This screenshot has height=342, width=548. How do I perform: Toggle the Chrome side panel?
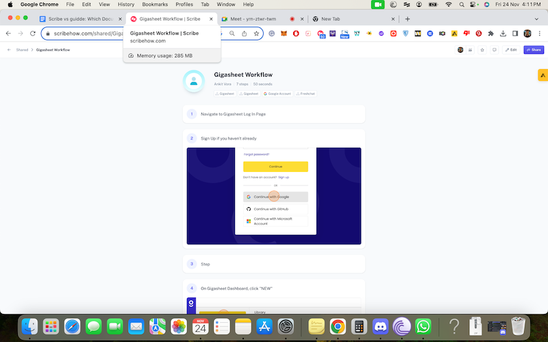515,34
